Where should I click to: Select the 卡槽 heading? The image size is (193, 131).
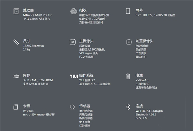pos(27,106)
